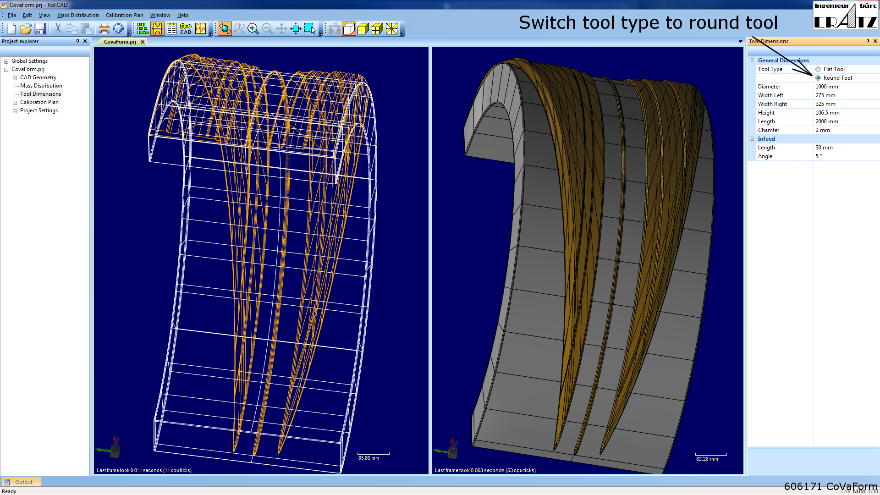Toggle the highlighted tool profile view icon

(x=157, y=29)
